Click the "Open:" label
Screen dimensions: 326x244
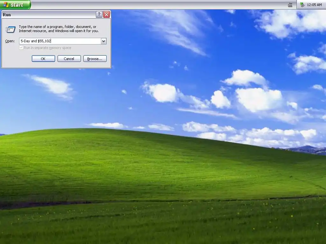(x=10, y=41)
